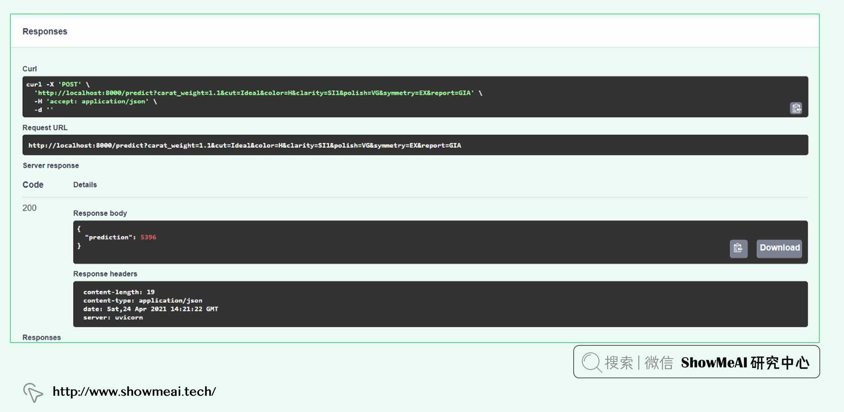Click the ShowMeAI search box magnifier icon
Viewport: 844px width, 412px height.
tap(592, 362)
